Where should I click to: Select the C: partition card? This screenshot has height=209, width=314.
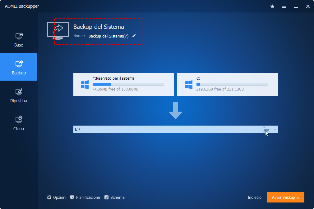coord(227,85)
